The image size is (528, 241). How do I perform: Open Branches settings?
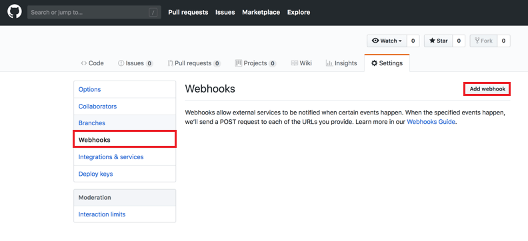coord(125,123)
